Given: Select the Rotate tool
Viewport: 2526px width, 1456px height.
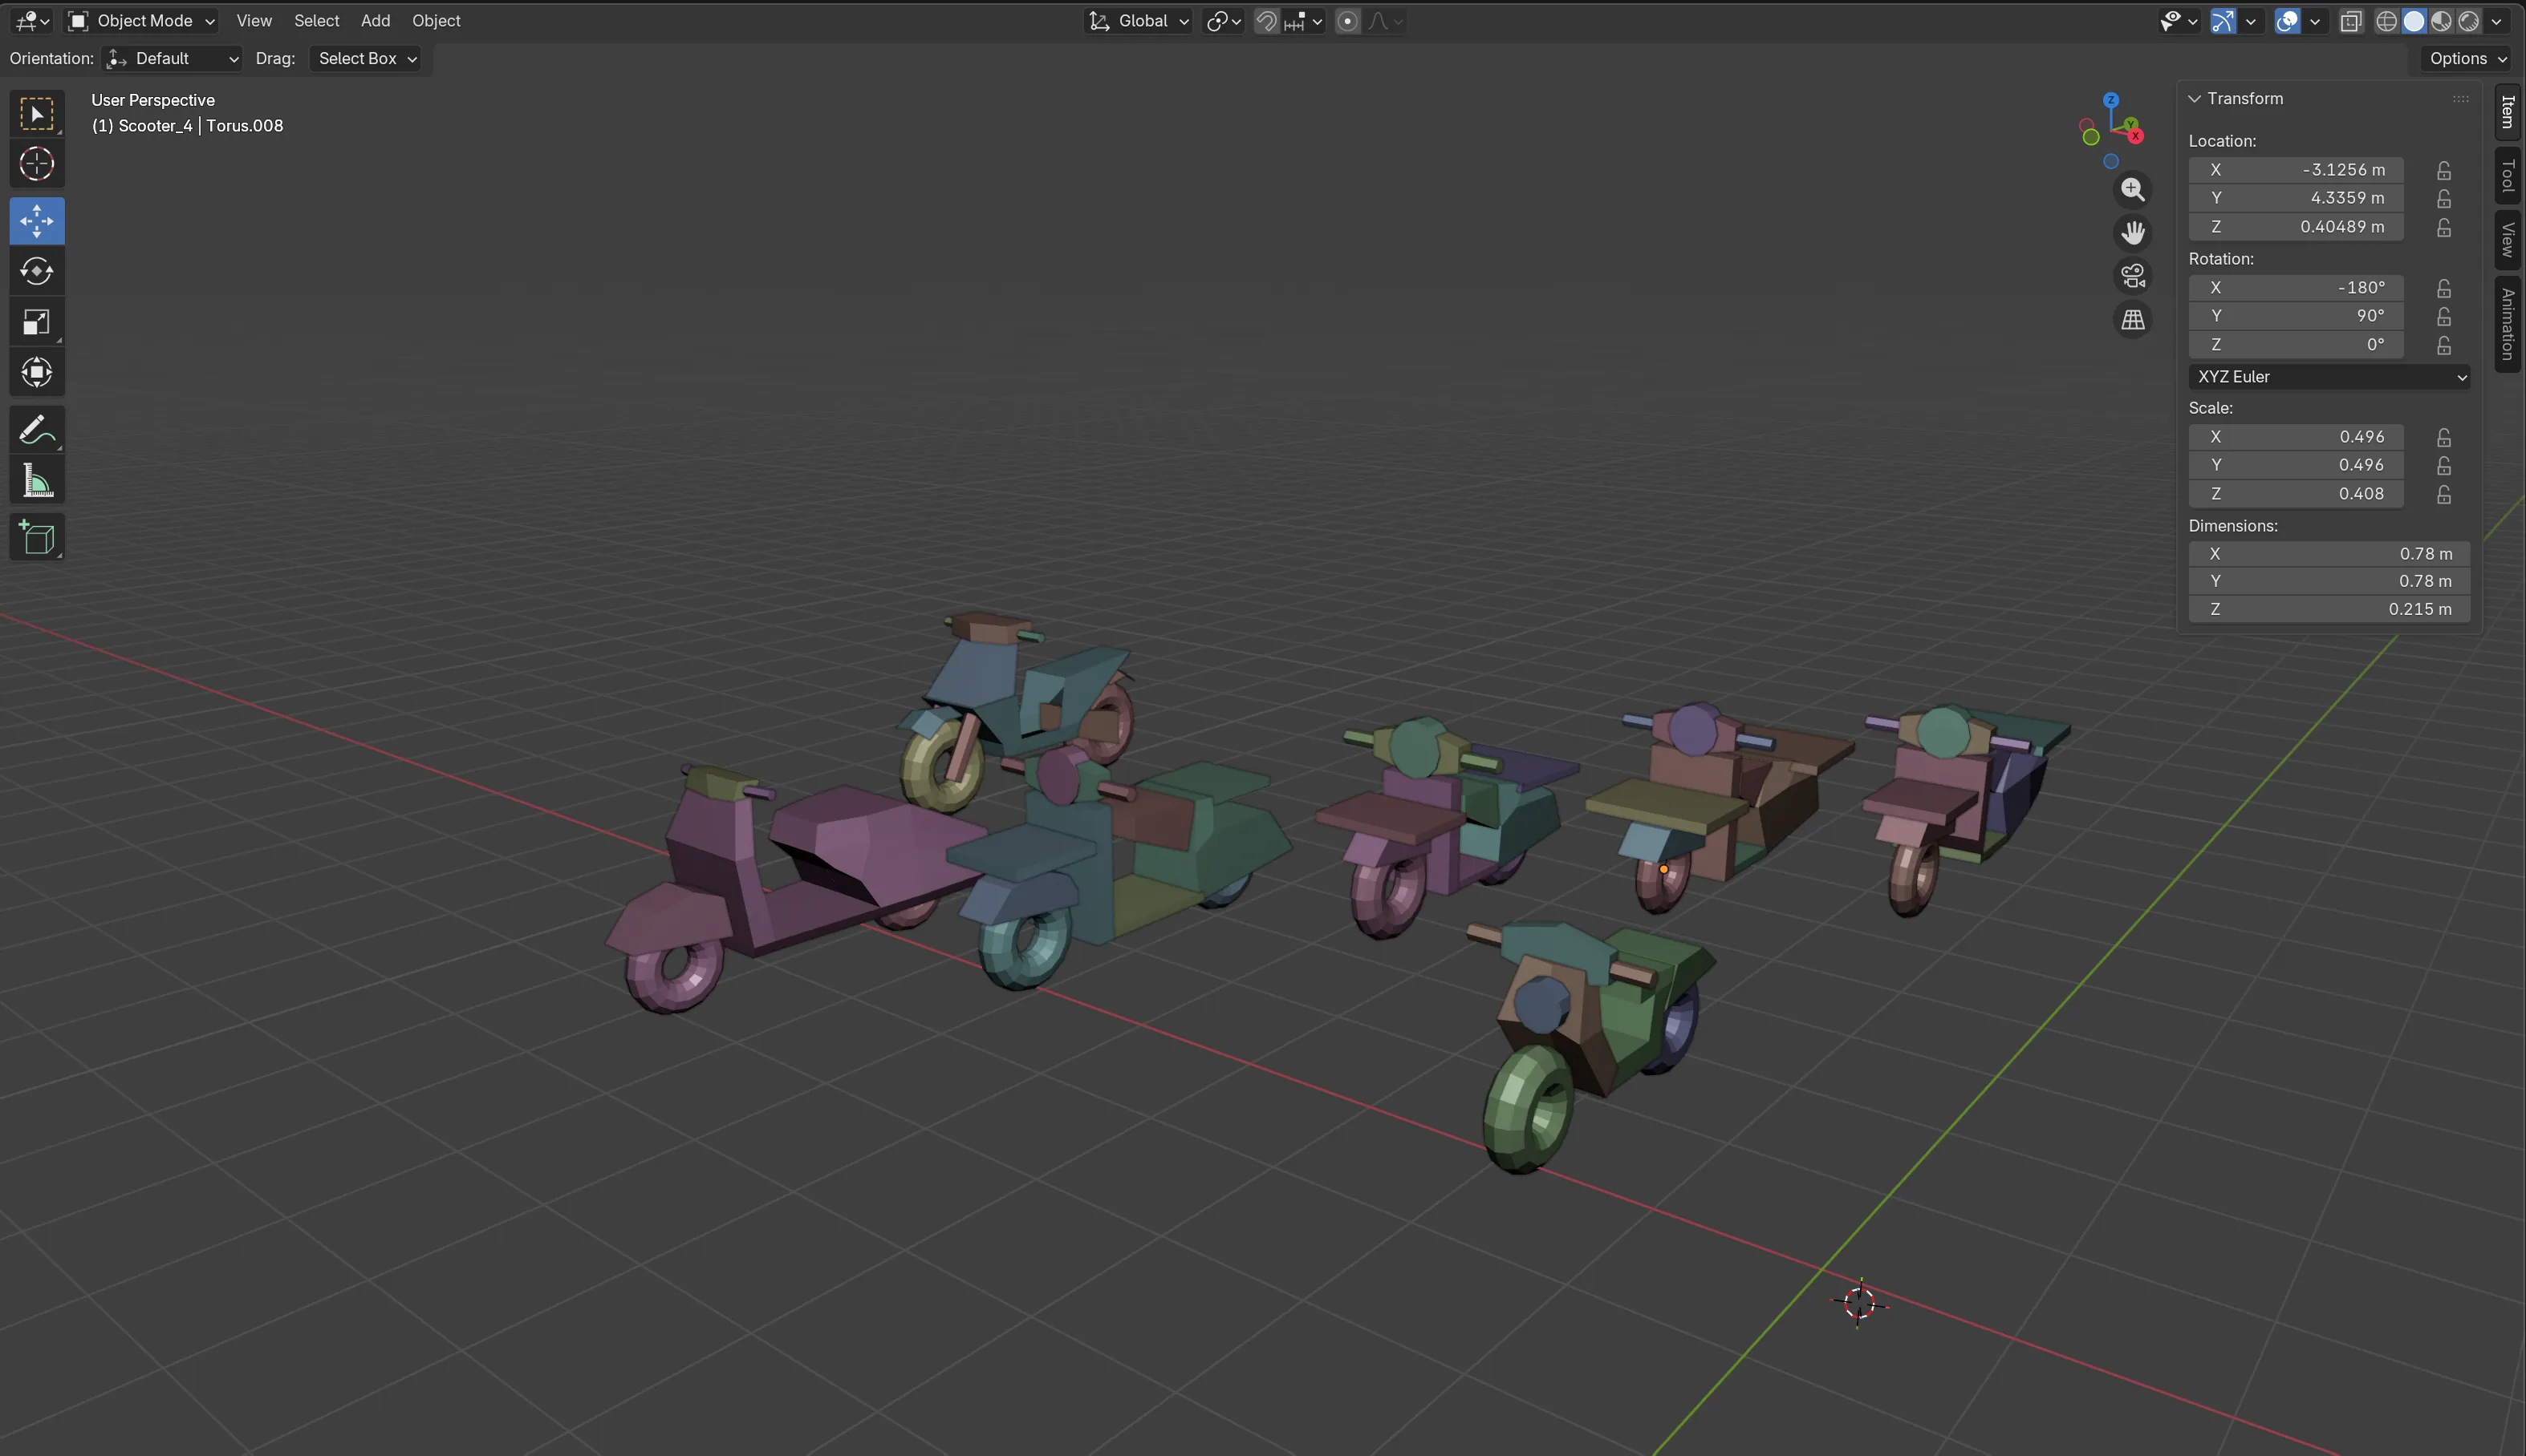Looking at the screenshot, I should tap(37, 271).
